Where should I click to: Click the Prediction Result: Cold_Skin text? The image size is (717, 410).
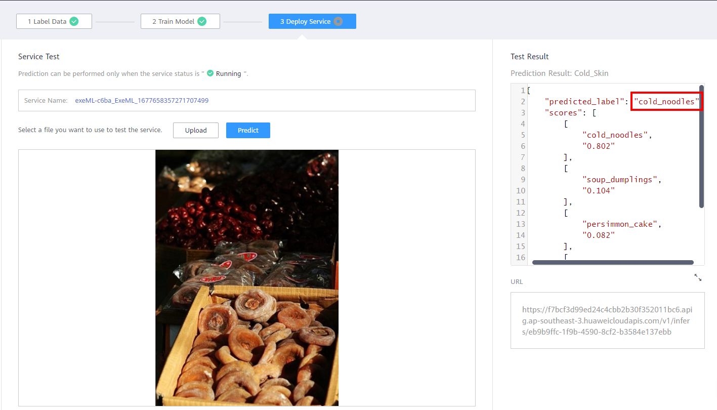[559, 73]
